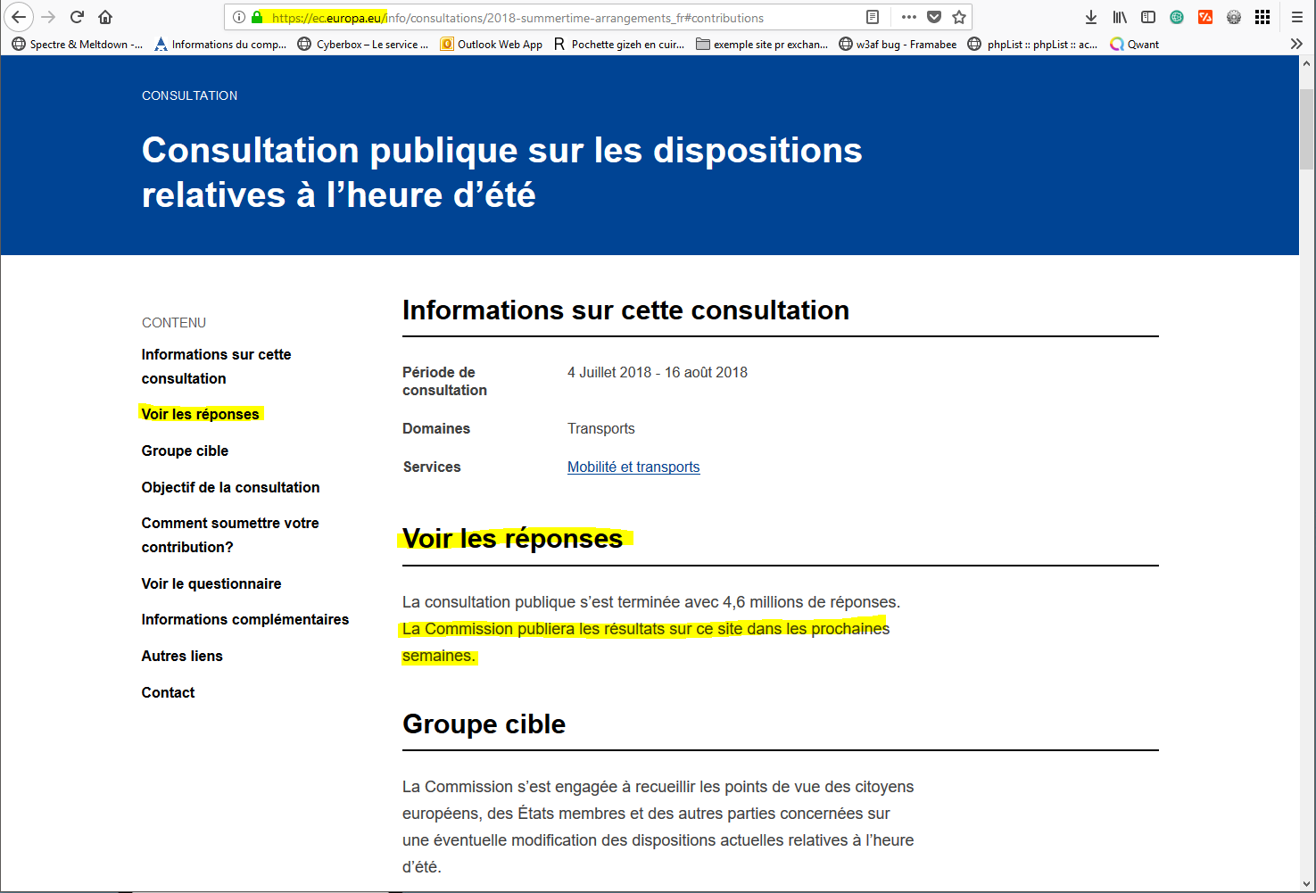Toggle Reader View in the address bar

pyautogui.click(x=873, y=17)
